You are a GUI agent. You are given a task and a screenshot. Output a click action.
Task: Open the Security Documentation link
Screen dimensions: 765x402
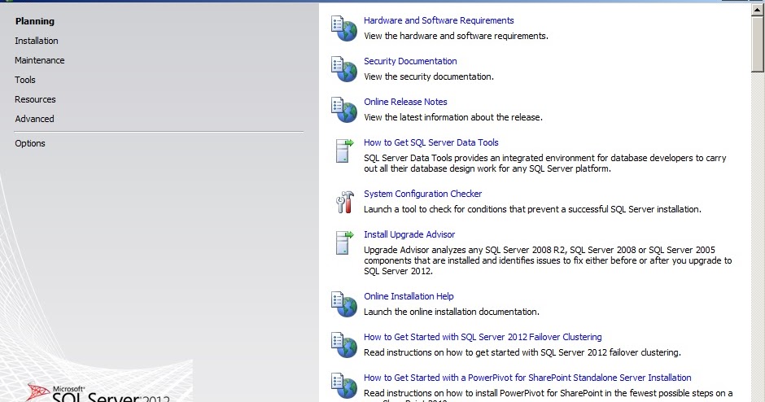pyautogui.click(x=410, y=61)
